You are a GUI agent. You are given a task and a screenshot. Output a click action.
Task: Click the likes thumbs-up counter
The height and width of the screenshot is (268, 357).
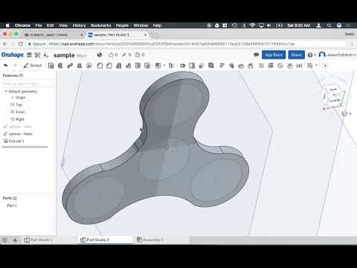(x=113, y=54)
